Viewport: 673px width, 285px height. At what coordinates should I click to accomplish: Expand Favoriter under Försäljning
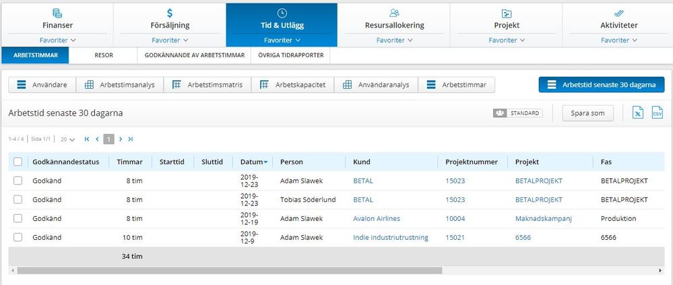170,40
